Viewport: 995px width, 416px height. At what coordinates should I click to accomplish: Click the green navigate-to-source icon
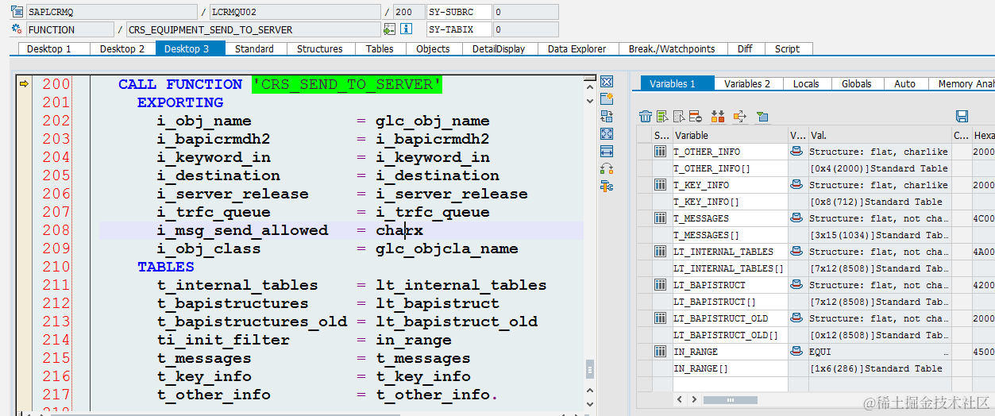(x=389, y=29)
